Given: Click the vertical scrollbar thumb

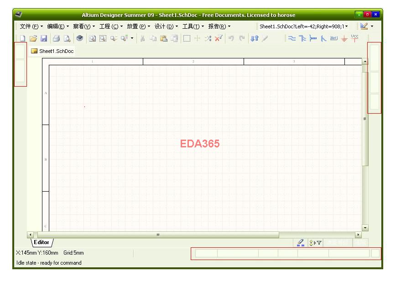Looking at the screenshot, I should click(365, 119).
